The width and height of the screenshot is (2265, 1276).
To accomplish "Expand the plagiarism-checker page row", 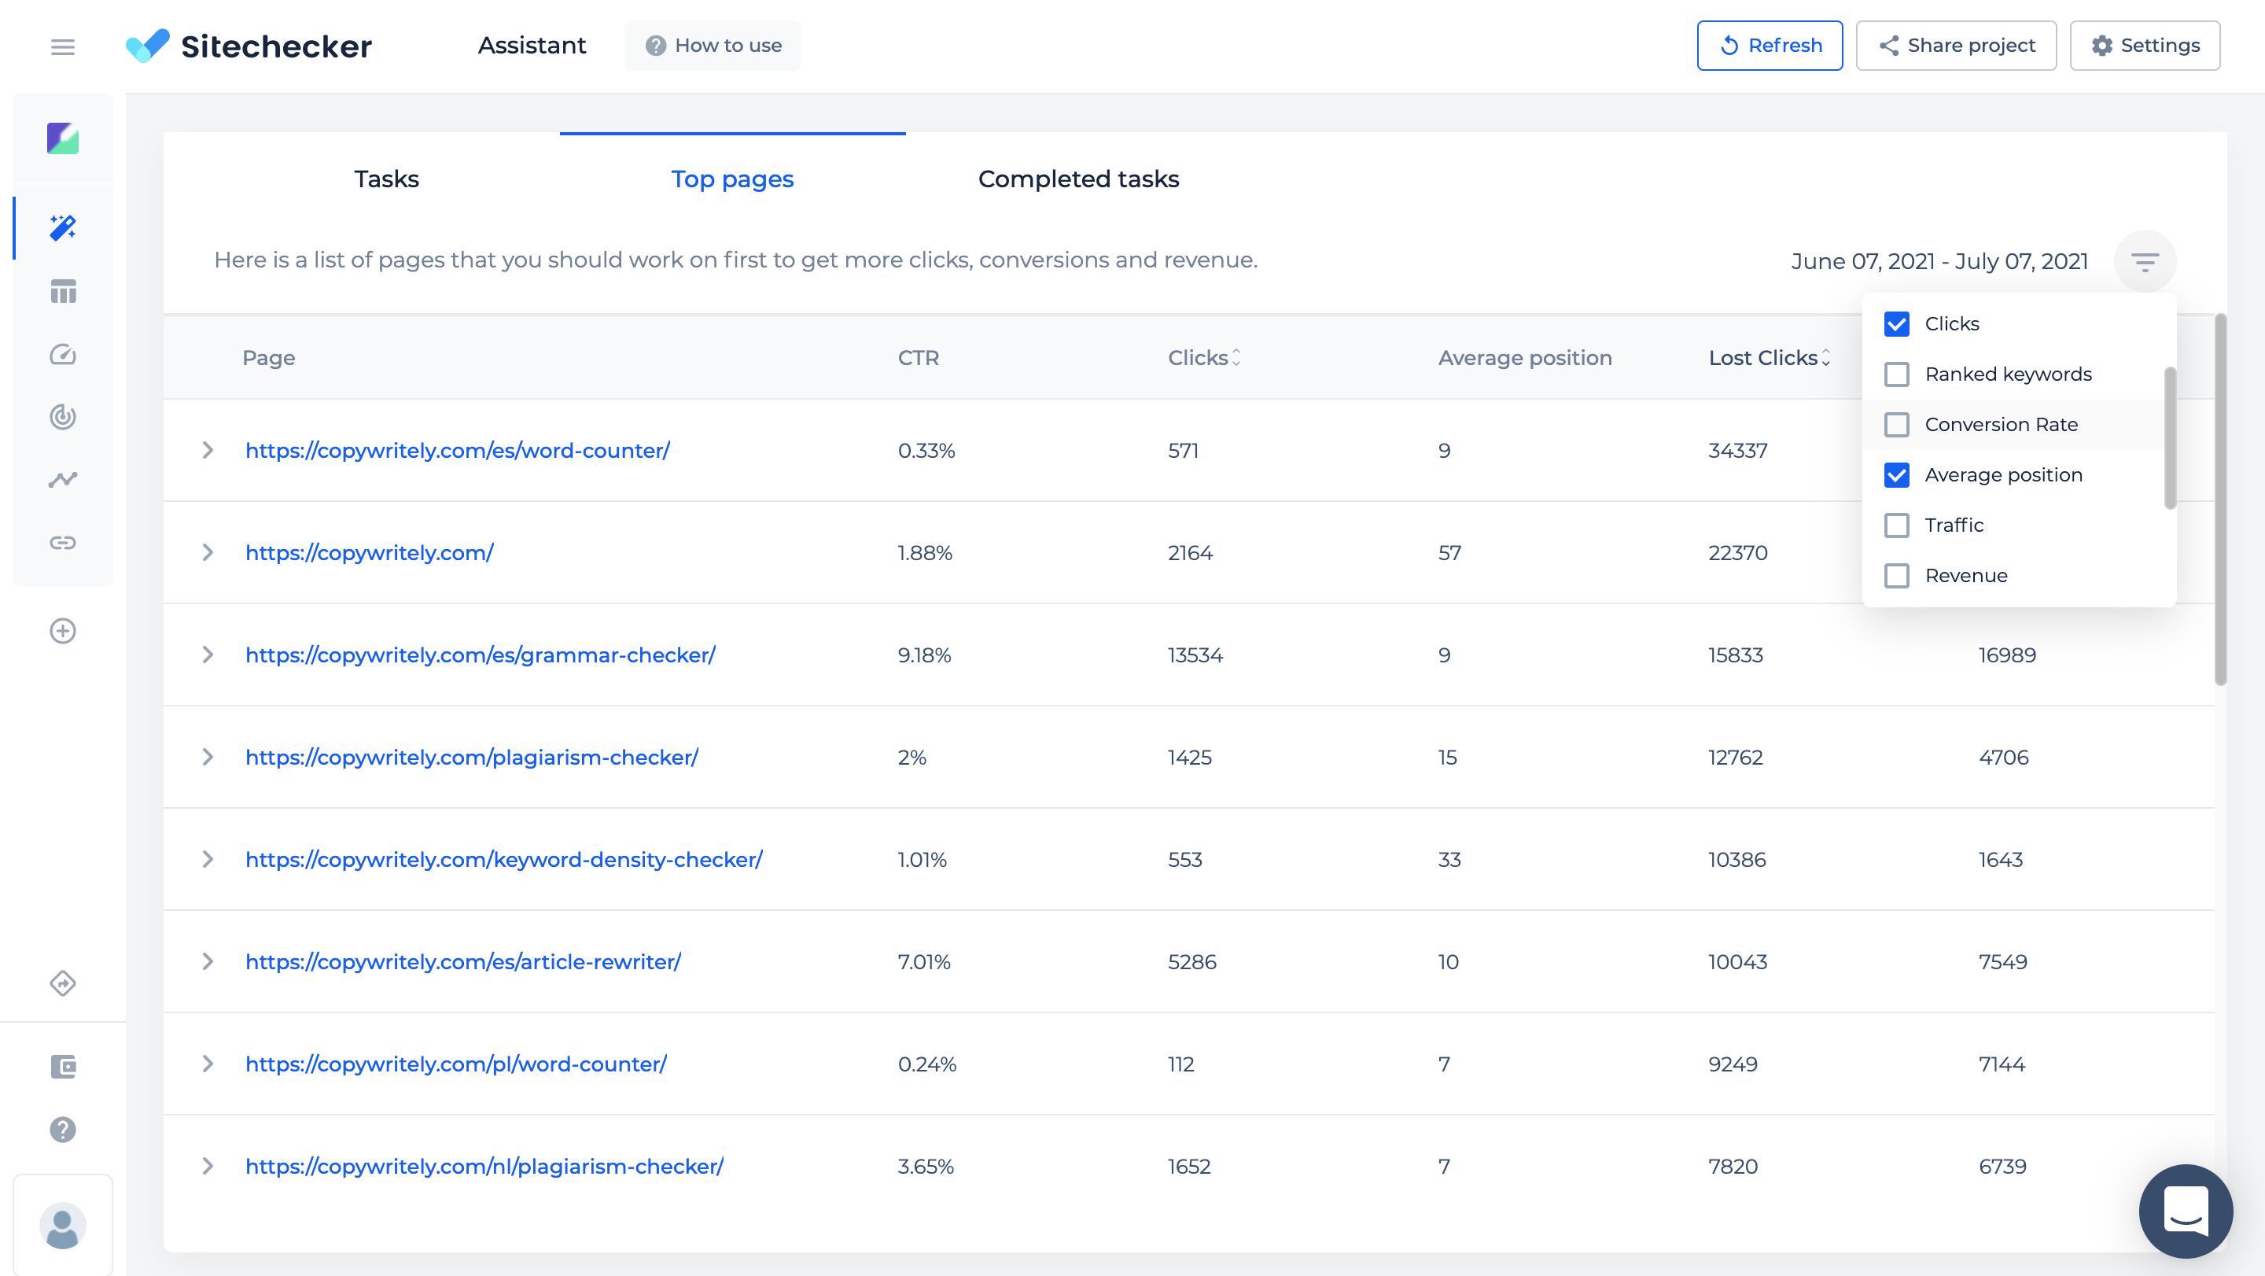I will pos(205,758).
